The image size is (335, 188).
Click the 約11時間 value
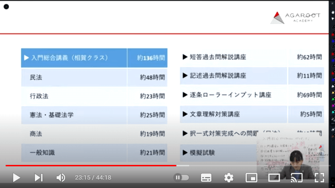pyautogui.click(x=310, y=75)
